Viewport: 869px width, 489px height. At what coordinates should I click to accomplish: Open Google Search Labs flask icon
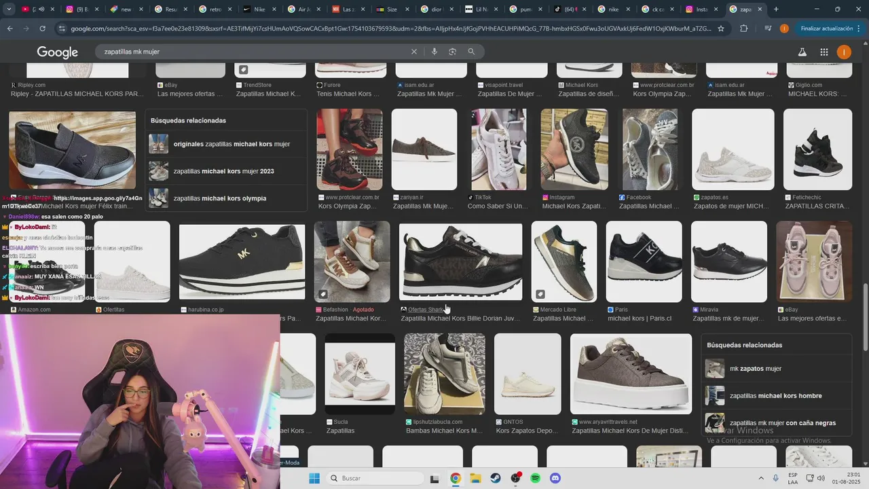(x=802, y=52)
